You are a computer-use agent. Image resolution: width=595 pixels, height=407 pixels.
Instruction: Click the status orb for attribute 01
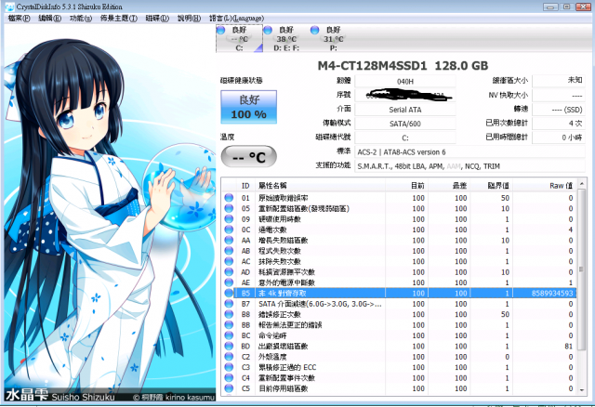[229, 198]
